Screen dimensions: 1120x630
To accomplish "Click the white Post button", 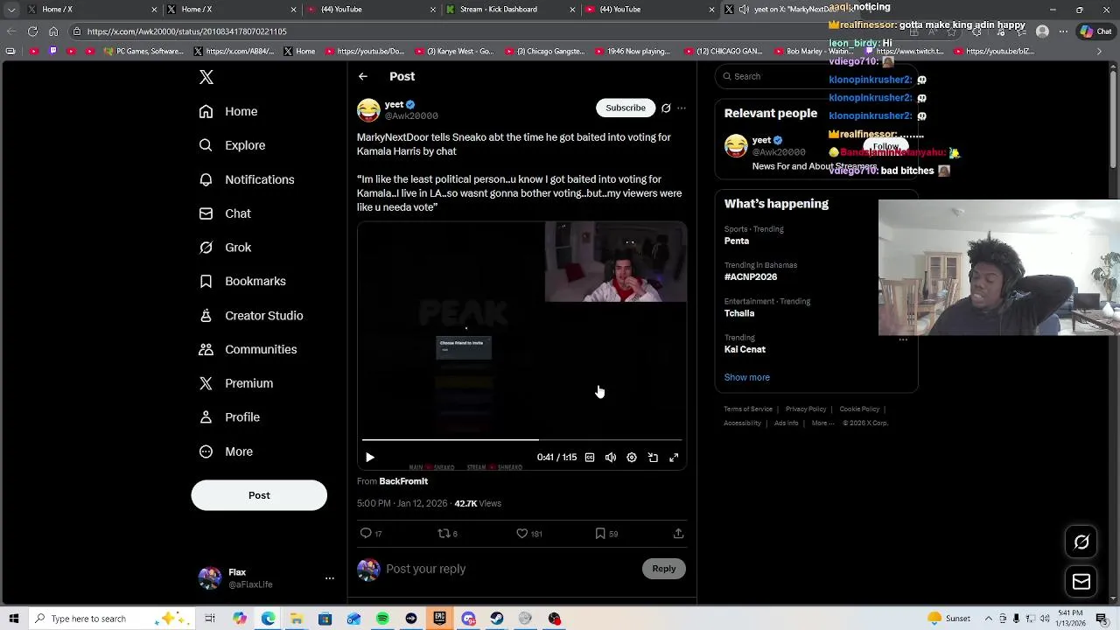I will tap(259, 495).
